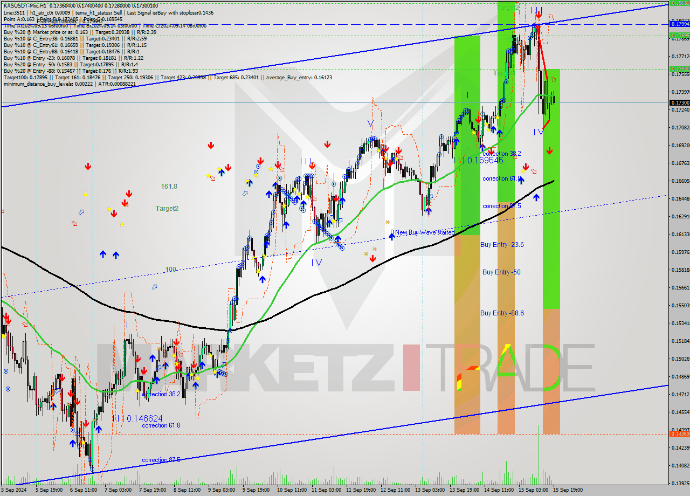Click the 'Buy %10 @ C_Entry38' line
690x496 pixels.
point(75,38)
